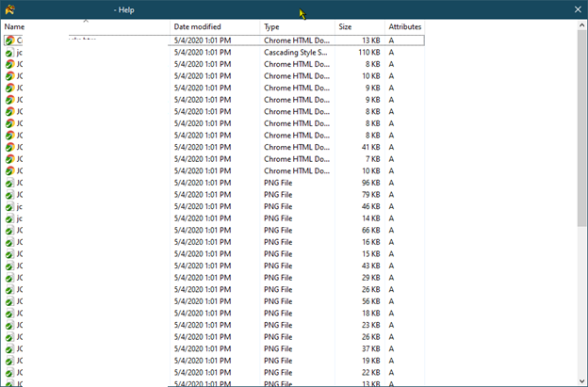Click the date modified in the 15 KB row

[203, 254]
